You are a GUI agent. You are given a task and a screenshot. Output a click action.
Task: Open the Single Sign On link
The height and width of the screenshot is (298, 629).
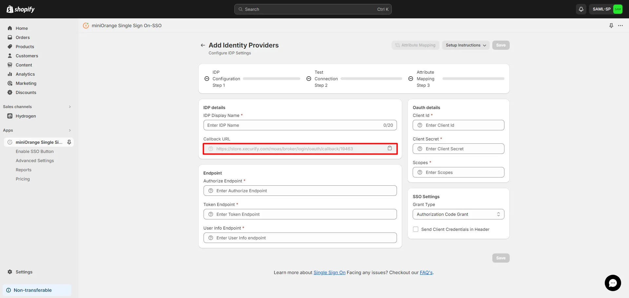pos(329,272)
